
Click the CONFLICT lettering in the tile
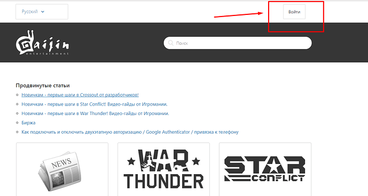tap(278, 178)
